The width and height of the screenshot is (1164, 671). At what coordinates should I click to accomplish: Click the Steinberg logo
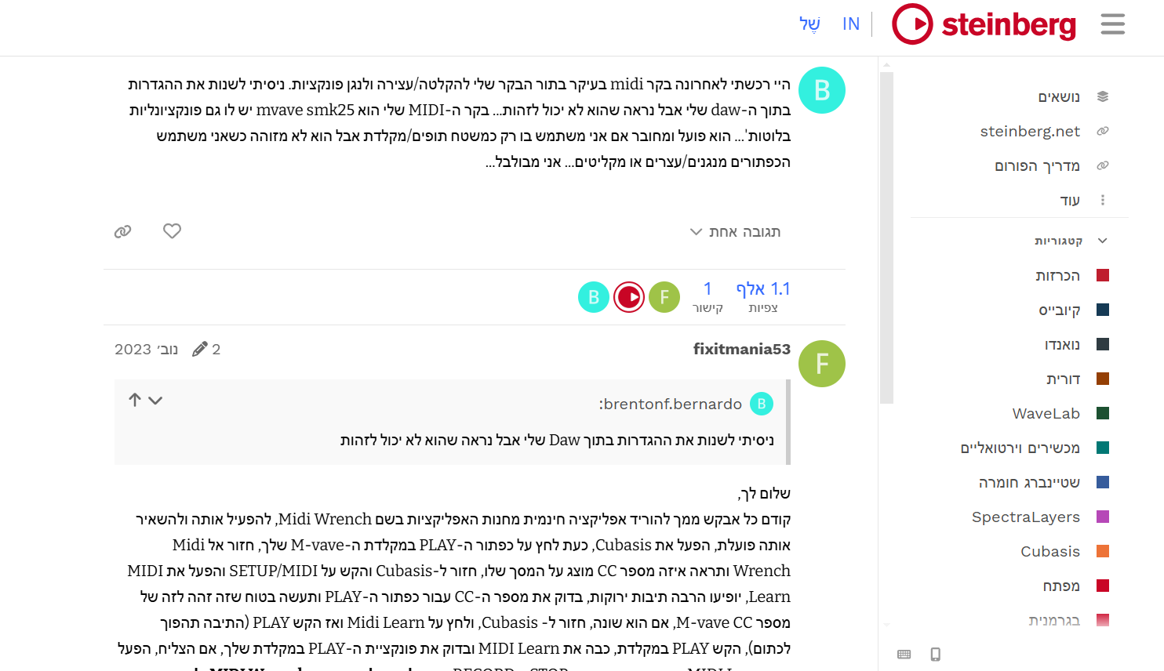pyautogui.click(x=984, y=24)
